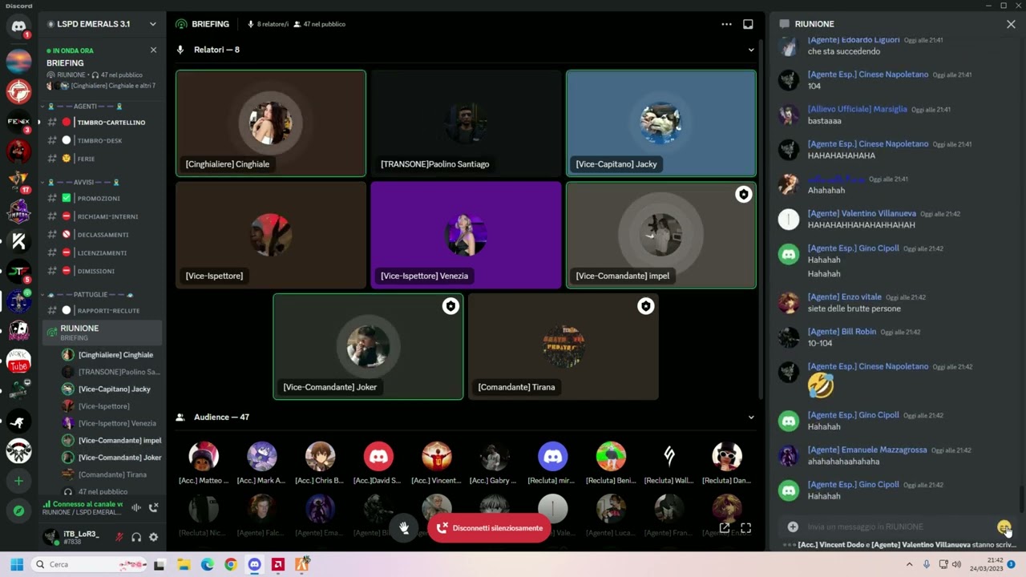Screen dimensions: 1026x577
Task: Open dimissioni channel
Action: tap(103, 271)
